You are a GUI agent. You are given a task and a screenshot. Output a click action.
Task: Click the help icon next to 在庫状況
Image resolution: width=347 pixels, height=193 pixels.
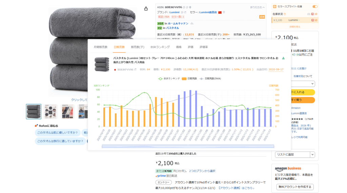coord(285,14)
